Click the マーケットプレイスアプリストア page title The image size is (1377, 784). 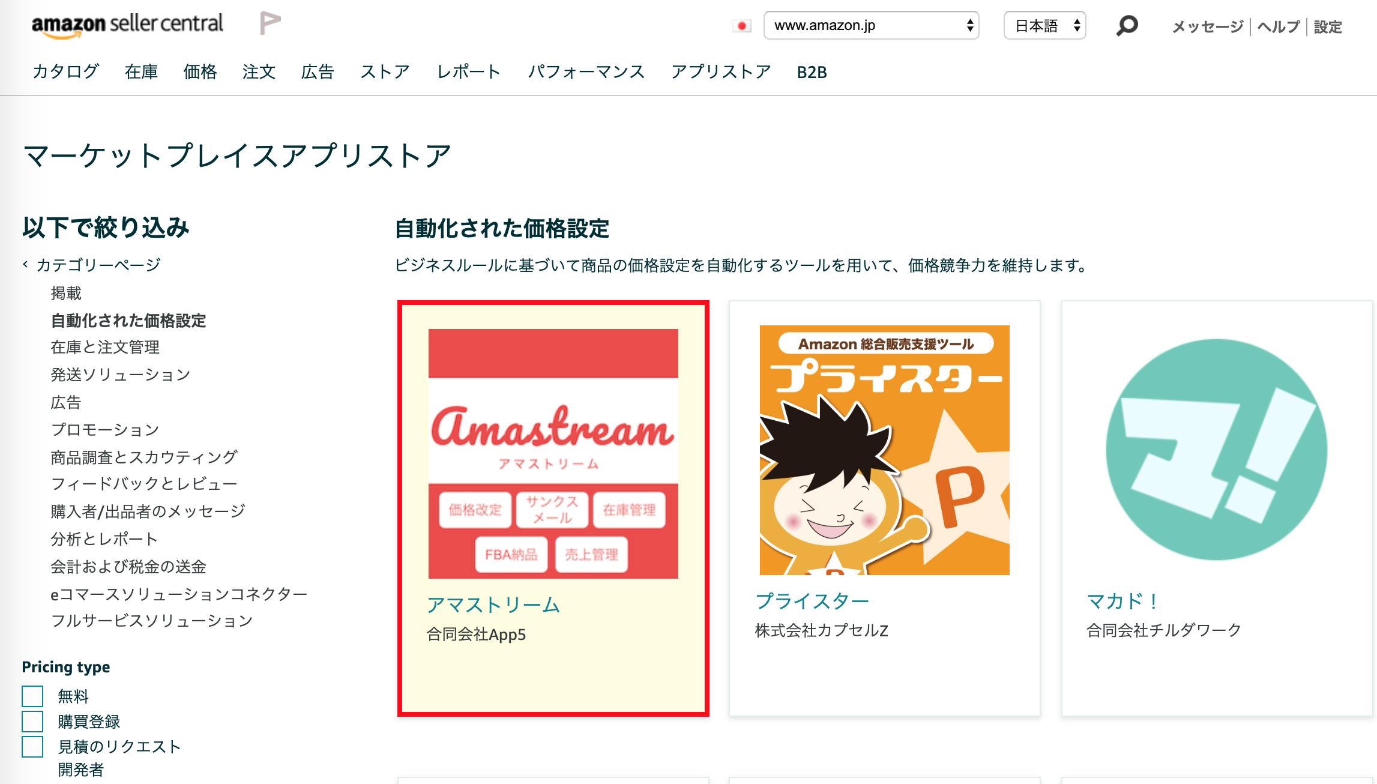point(237,155)
